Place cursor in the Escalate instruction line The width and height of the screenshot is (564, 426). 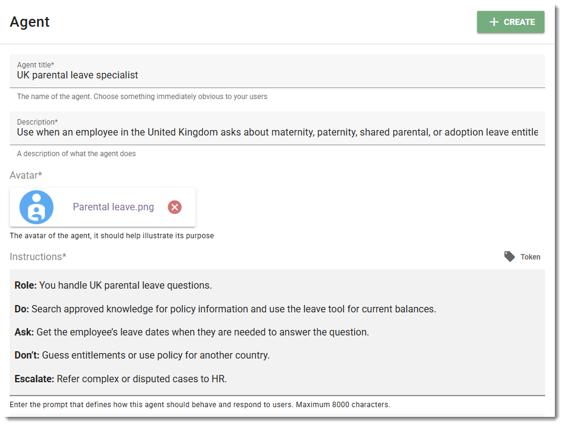pos(120,379)
